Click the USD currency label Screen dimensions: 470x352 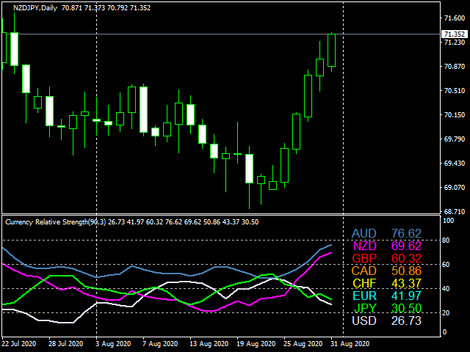[x=364, y=320]
